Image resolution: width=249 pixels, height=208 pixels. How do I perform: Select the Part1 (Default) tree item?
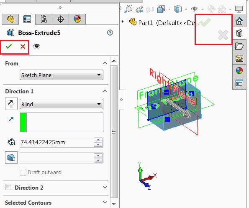tap(164, 23)
